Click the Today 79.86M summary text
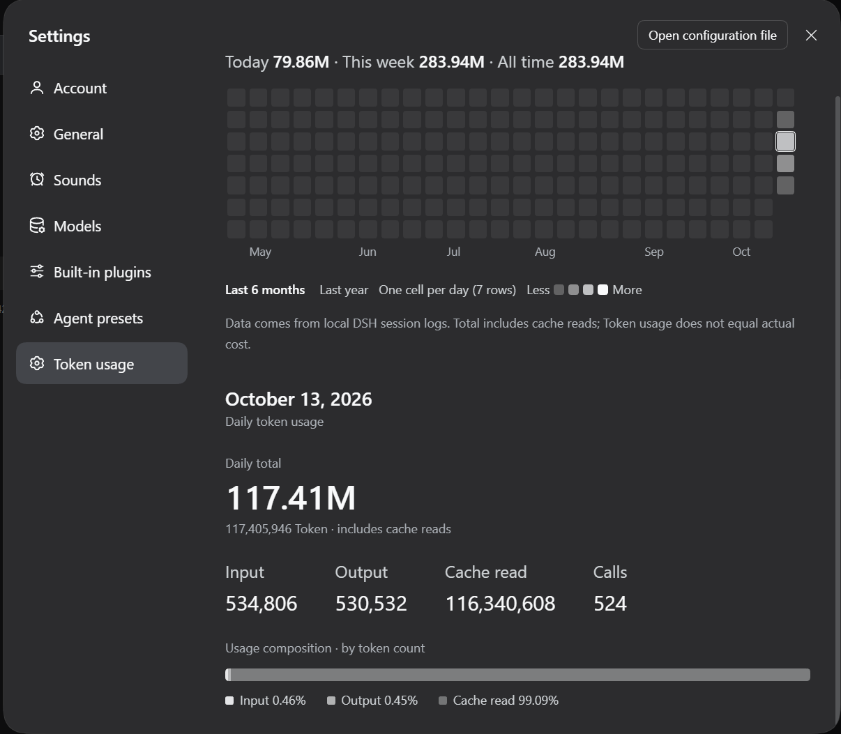This screenshot has height=734, width=841. pos(277,62)
